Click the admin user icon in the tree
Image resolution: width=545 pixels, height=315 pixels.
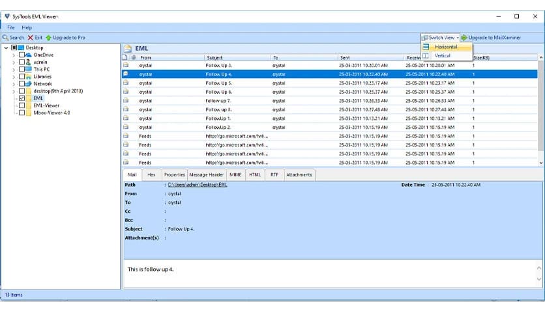click(29, 62)
